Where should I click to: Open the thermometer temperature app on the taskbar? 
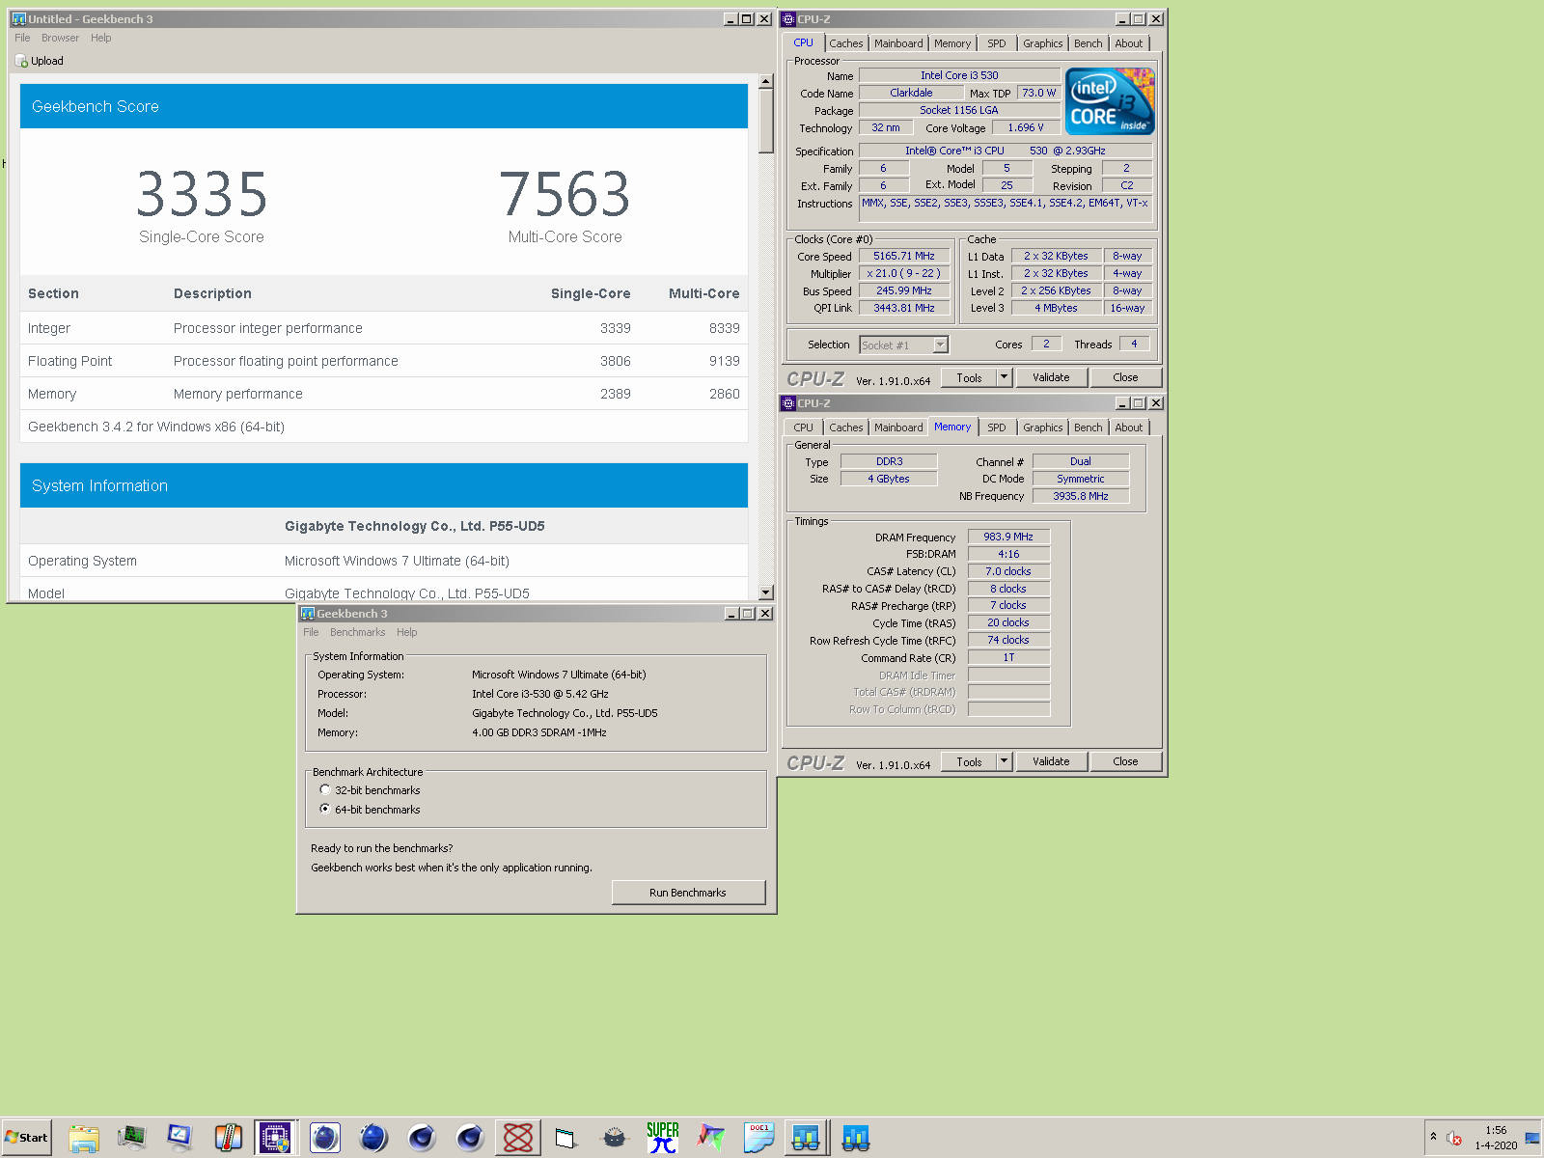pos(229,1138)
